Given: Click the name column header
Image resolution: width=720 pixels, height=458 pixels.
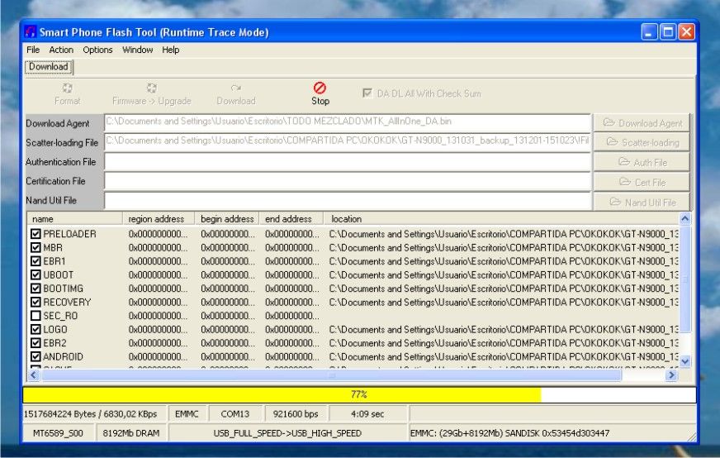Looking at the screenshot, I should [x=75, y=219].
